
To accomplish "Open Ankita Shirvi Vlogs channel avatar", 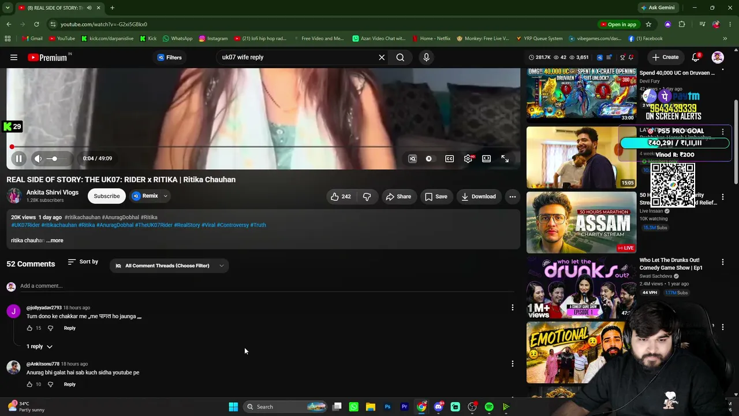I will (x=14, y=196).
